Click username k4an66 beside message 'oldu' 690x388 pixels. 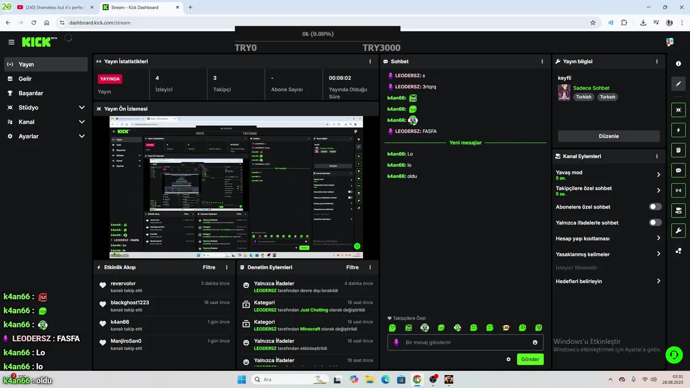pos(397,176)
